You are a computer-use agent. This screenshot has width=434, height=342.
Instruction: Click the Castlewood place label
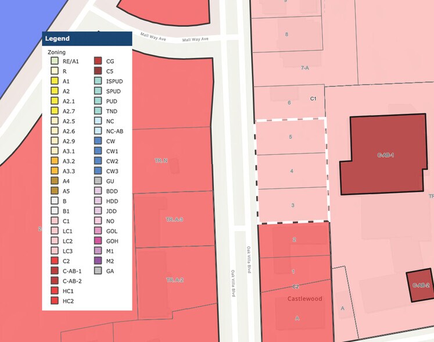(x=305, y=298)
